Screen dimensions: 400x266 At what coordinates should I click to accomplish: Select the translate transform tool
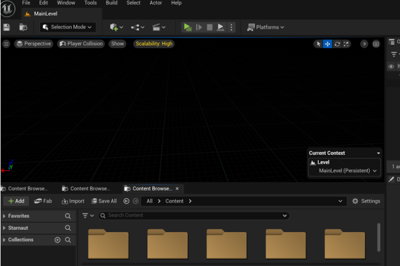327,44
